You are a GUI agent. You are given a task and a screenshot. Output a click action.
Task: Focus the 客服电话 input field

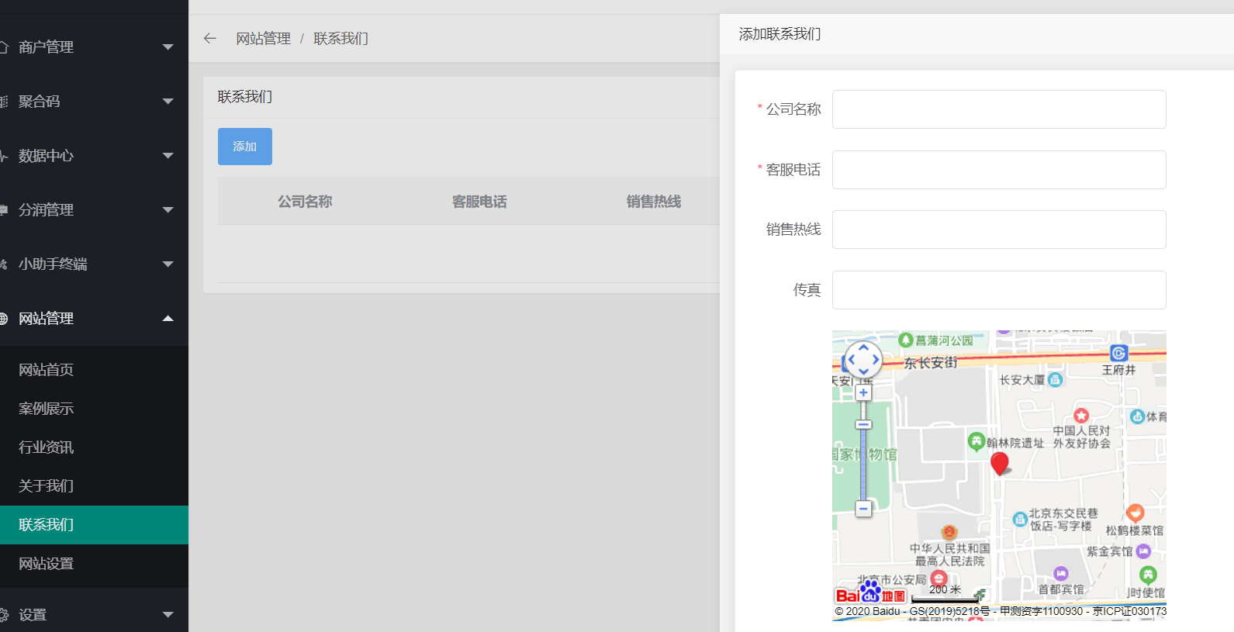pos(999,170)
